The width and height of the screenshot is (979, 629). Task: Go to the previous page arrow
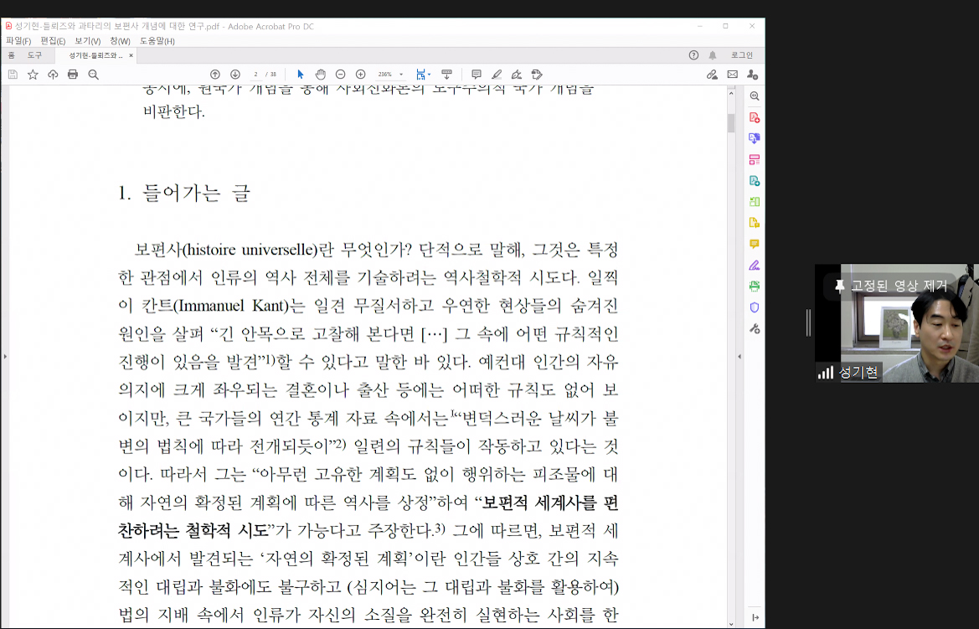click(x=214, y=75)
